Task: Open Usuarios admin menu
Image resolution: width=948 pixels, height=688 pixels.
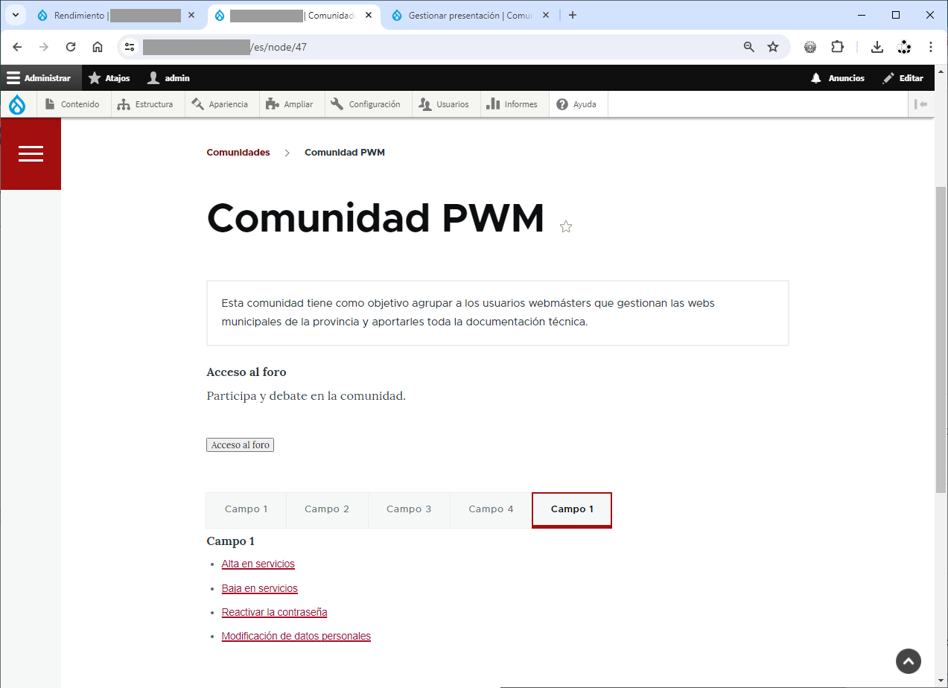Action: [445, 104]
